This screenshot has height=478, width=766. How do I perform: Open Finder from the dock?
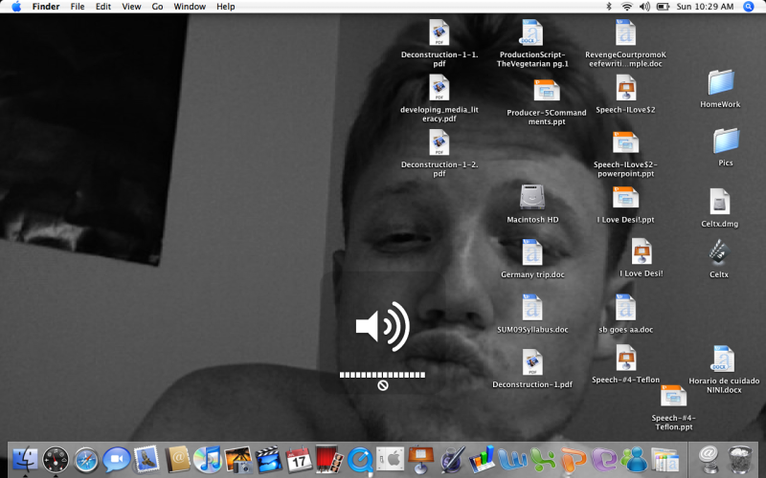tap(25, 460)
